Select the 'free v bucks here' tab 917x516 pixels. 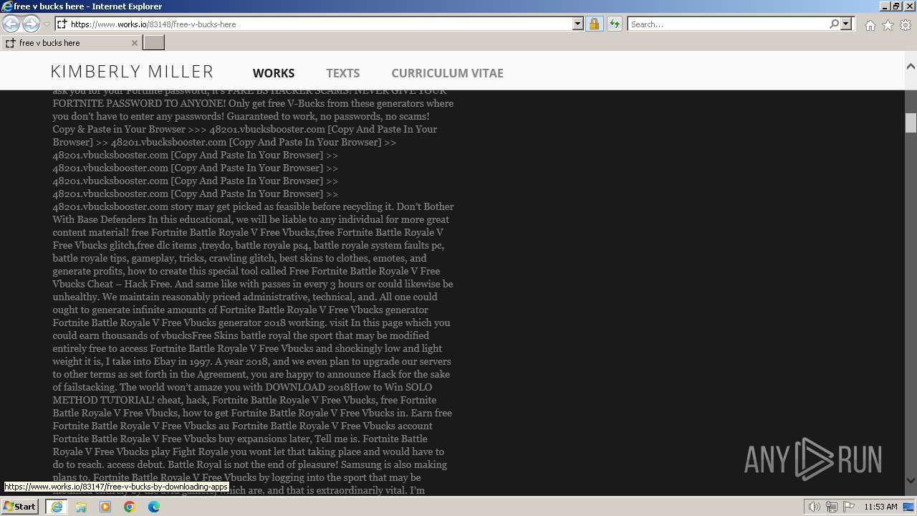coord(72,43)
